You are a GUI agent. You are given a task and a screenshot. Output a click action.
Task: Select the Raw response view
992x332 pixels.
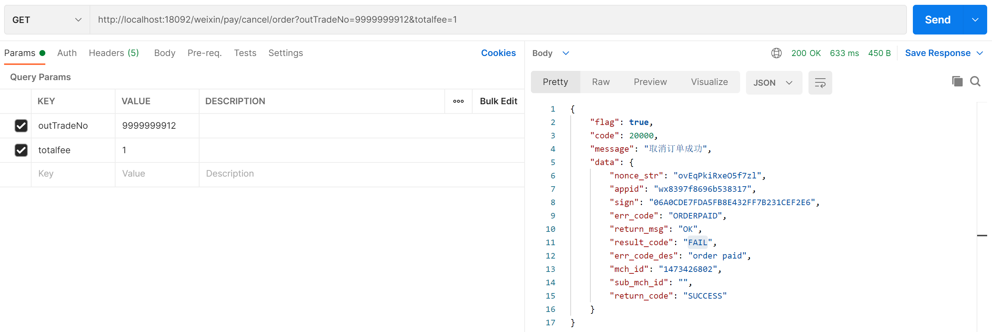601,82
